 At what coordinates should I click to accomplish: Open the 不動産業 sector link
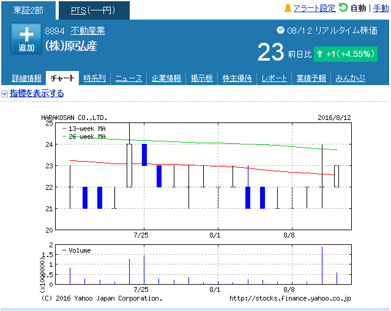(88, 31)
